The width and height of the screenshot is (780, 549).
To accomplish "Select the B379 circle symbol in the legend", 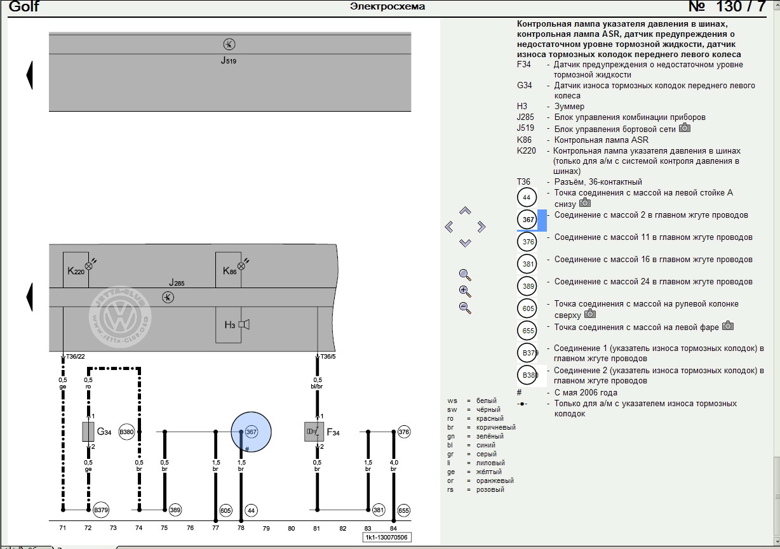I will 528,354.
